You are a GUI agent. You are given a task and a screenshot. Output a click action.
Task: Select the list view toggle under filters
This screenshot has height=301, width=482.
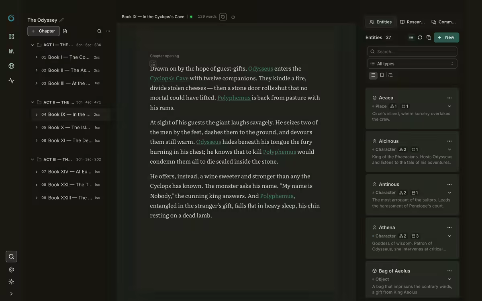(x=373, y=75)
